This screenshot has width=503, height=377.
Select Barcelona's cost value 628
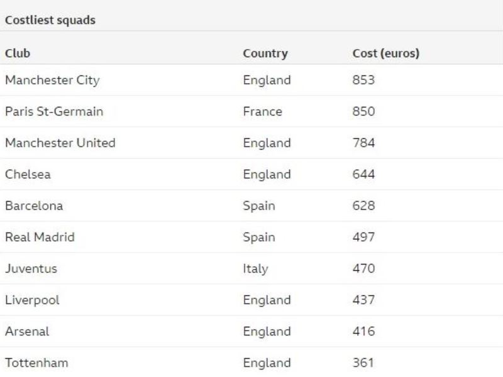tap(363, 205)
